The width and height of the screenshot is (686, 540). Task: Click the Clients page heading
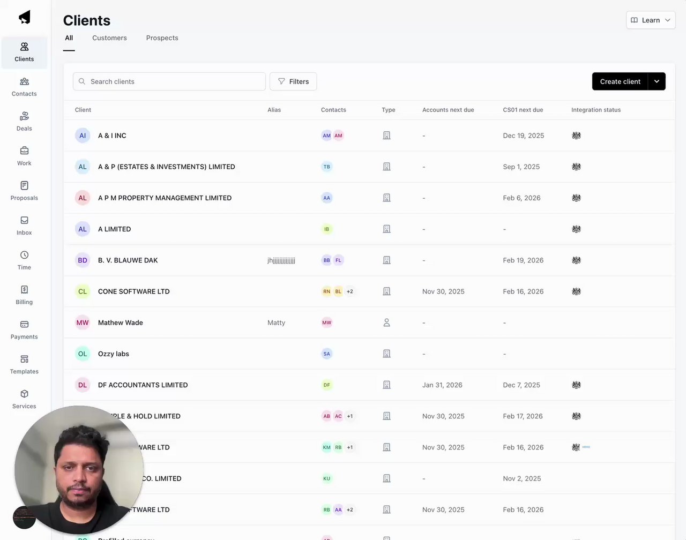[87, 20]
